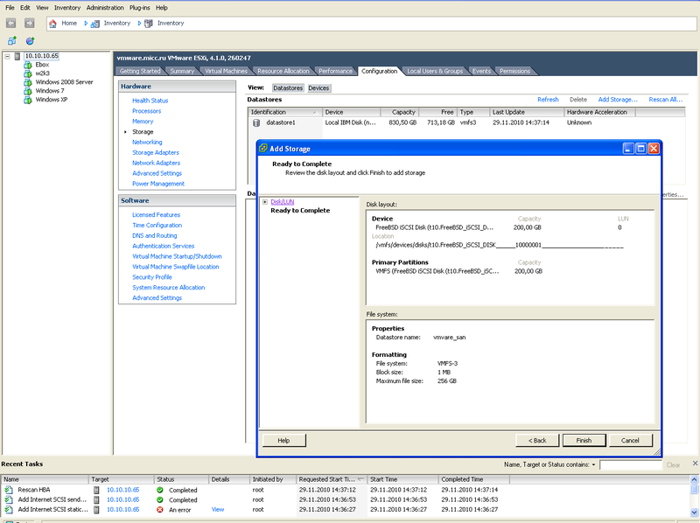Image resolution: width=700 pixels, height=523 pixels.
Task: Click 10.10.10.65 target for Rescan HBA
Action: point(122,490)
